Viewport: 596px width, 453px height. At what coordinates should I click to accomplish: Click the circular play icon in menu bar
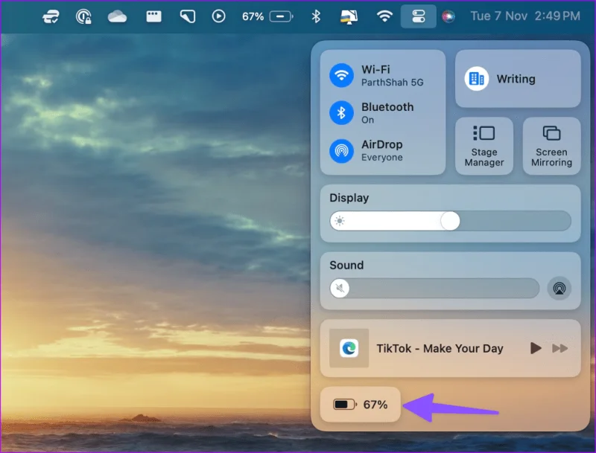click(x=218, y=16)
